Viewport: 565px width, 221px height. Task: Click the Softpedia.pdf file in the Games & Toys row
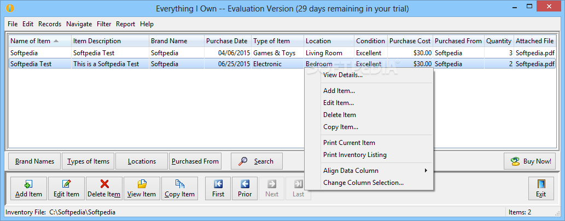pos(535,53)
